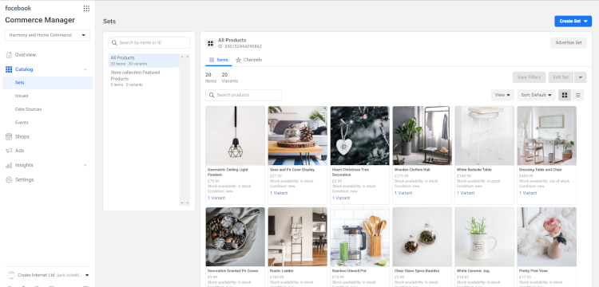Click the Ads label in sidebar
599x287 pixels.
pyautogui.click(x=19, y=151)
